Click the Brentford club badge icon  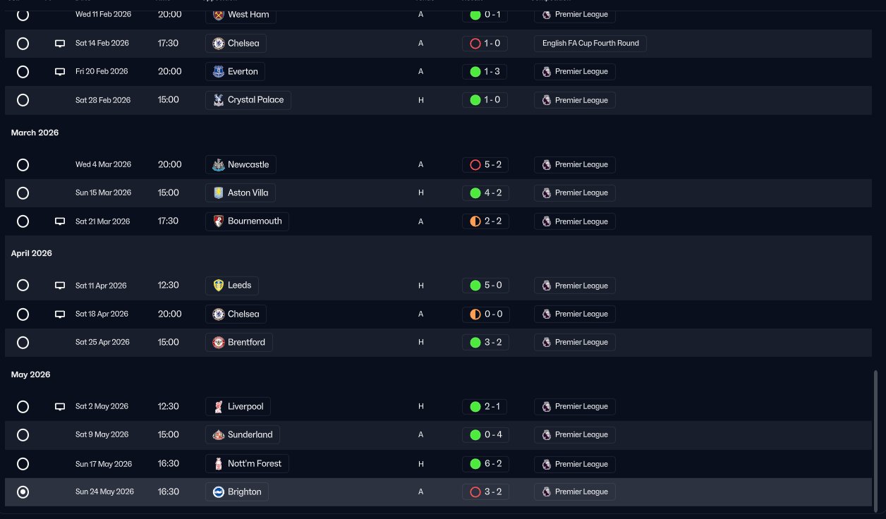(219, 342)
